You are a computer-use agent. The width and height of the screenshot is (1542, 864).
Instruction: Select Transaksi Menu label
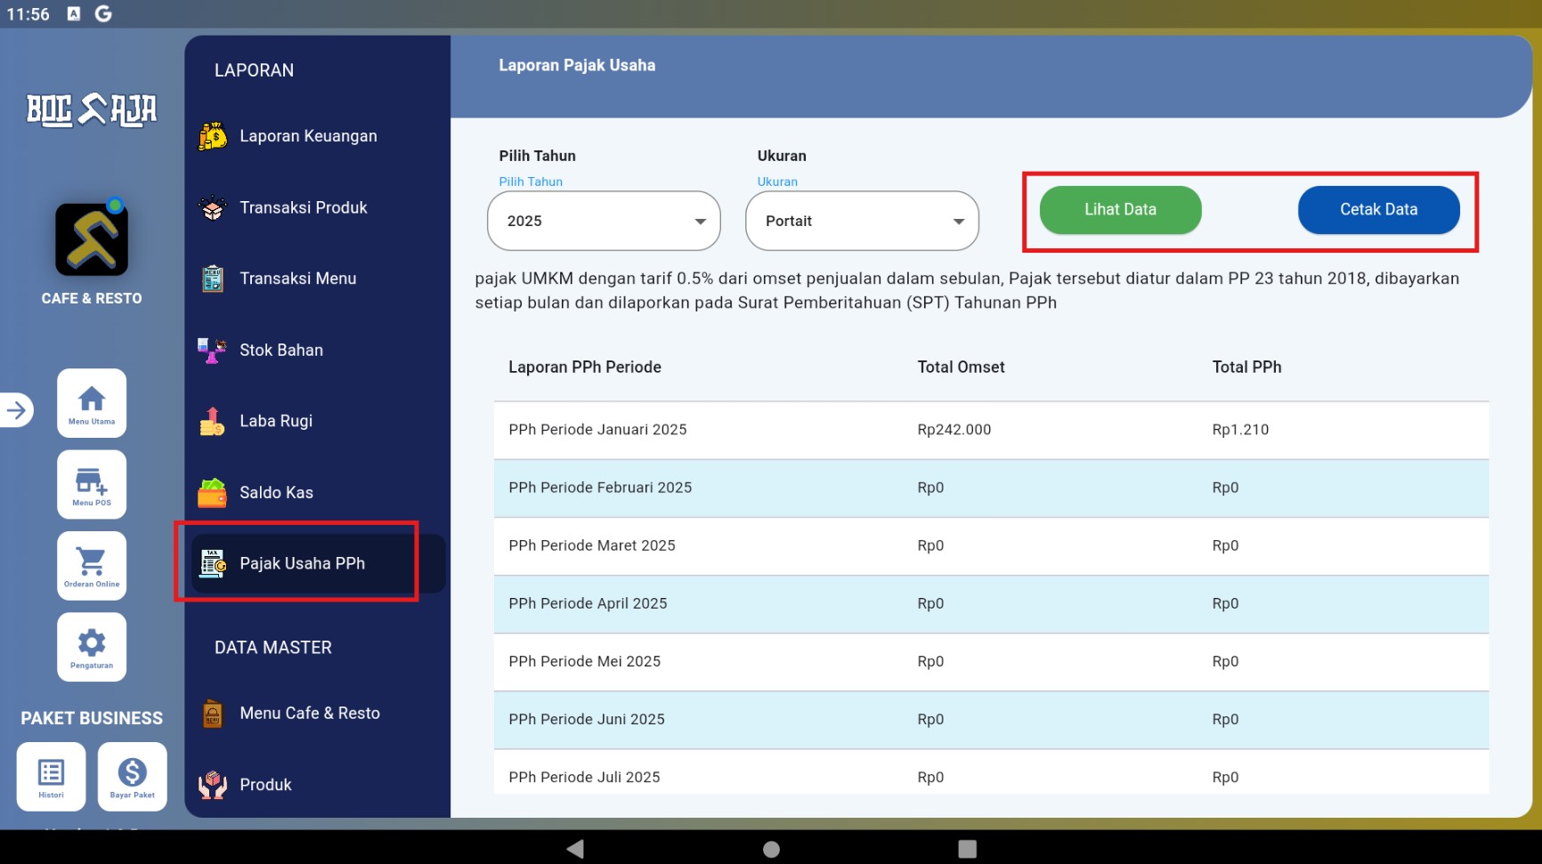(298, 279)
